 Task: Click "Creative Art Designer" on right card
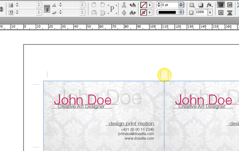click(202, 106)
